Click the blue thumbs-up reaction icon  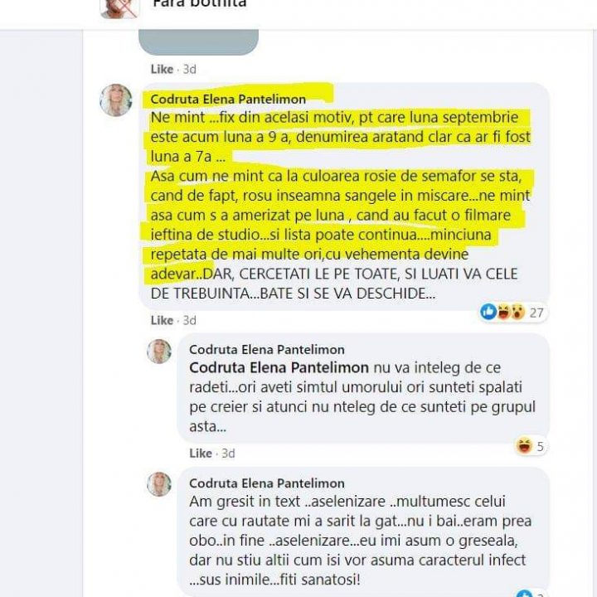(488, 312)
